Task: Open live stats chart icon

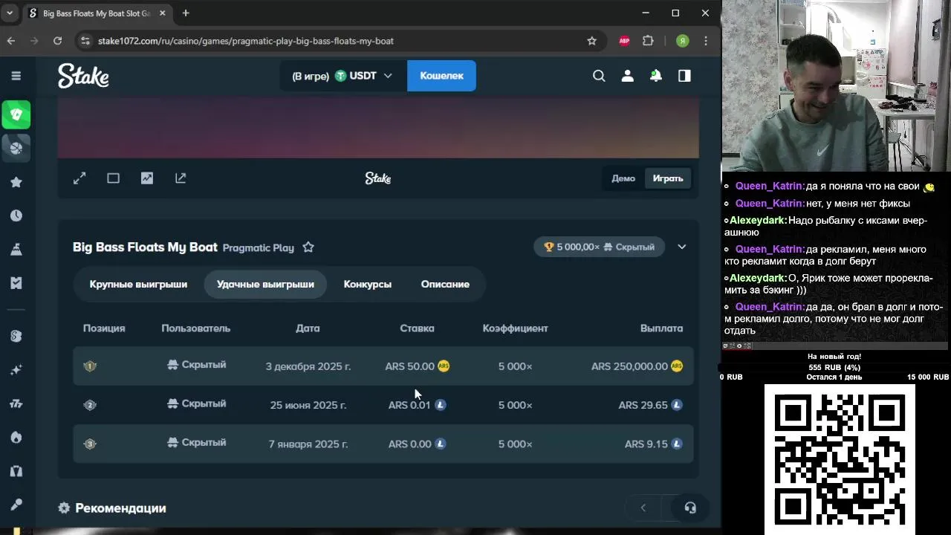Action: coord(147,178)
